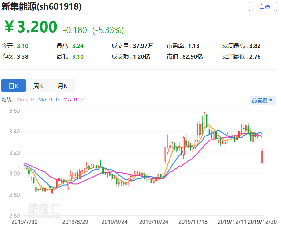Screen dimensions: 281x226
Task: Click 昨收 value 3.38
Action: (x=23, y=56)
